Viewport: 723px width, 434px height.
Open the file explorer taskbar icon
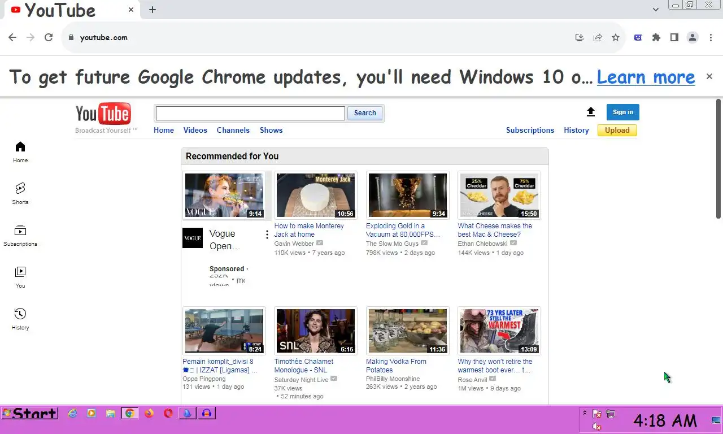tap(111, 414)
